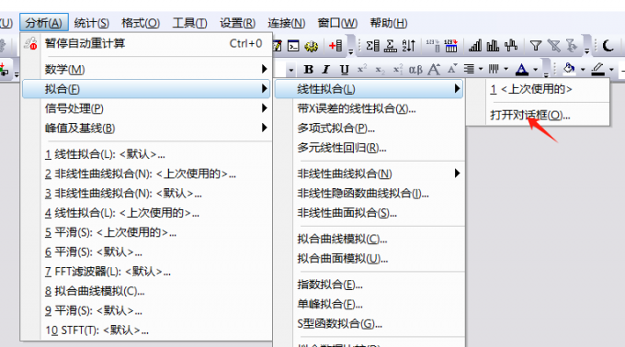This screenshot has height=347, width=625.
Task: Click the Increase Font Size icon
Action: [434, 70]
